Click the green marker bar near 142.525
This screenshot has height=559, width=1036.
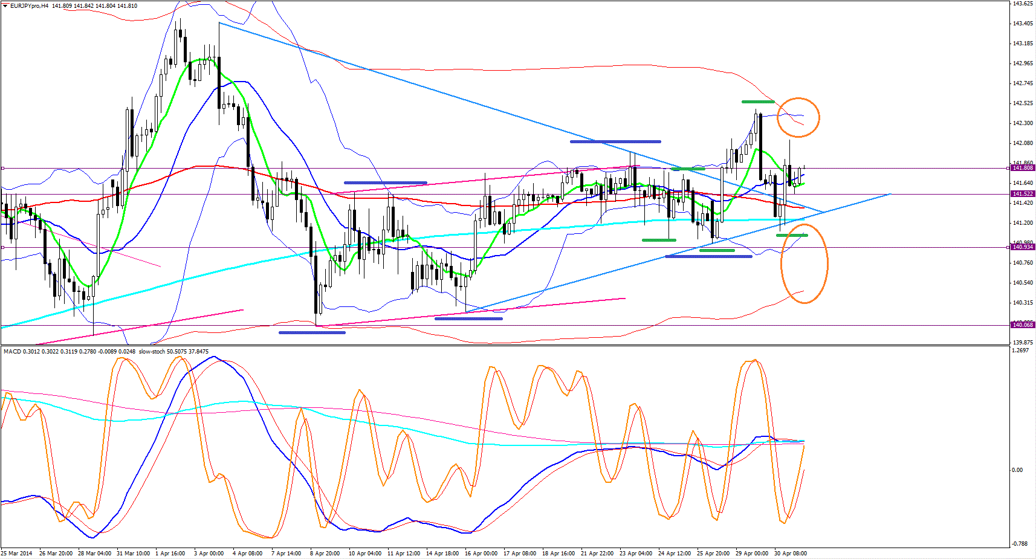[758, 102]
